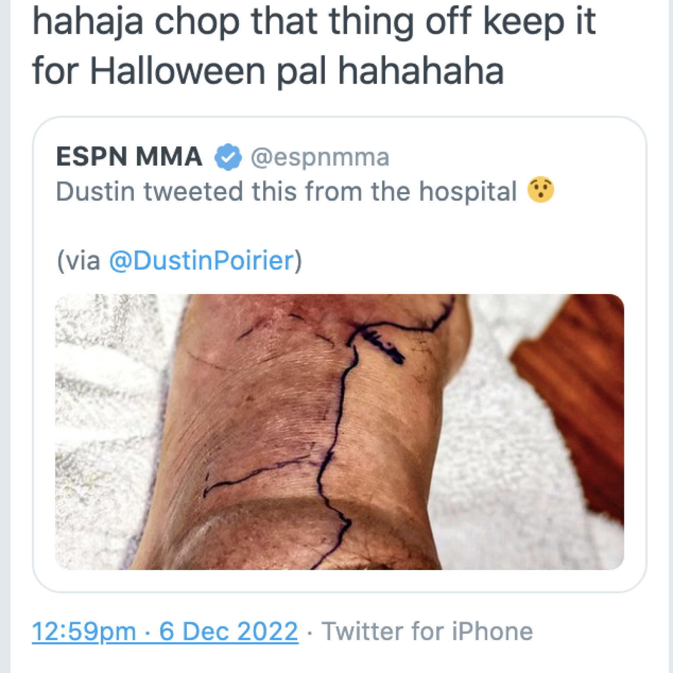Image resolution: width=673 pixels, height=673 pixels.
Task: Open the @DustinPoirier mention link
Action: [x=202, y=260]
